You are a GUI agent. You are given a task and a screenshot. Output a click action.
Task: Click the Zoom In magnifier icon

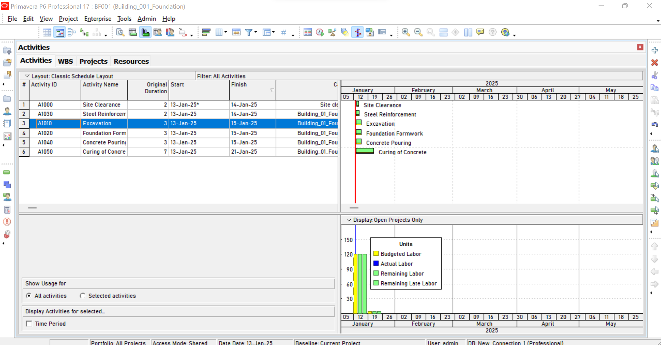click(x=406, y=32)
